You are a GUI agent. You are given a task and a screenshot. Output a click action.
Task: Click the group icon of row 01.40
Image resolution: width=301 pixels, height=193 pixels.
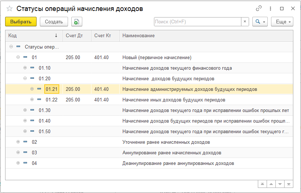pos(32,120)
